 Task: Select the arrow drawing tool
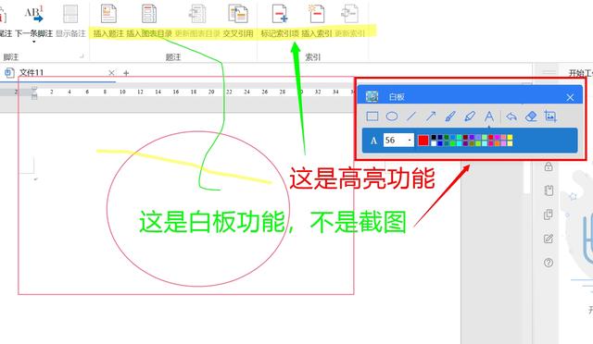[x=430, y=117]
